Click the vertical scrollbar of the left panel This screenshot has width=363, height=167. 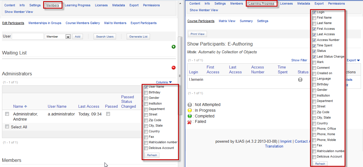point(180,76)
